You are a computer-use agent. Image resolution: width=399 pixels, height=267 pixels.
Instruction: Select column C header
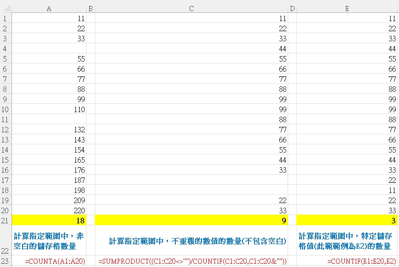191,8
